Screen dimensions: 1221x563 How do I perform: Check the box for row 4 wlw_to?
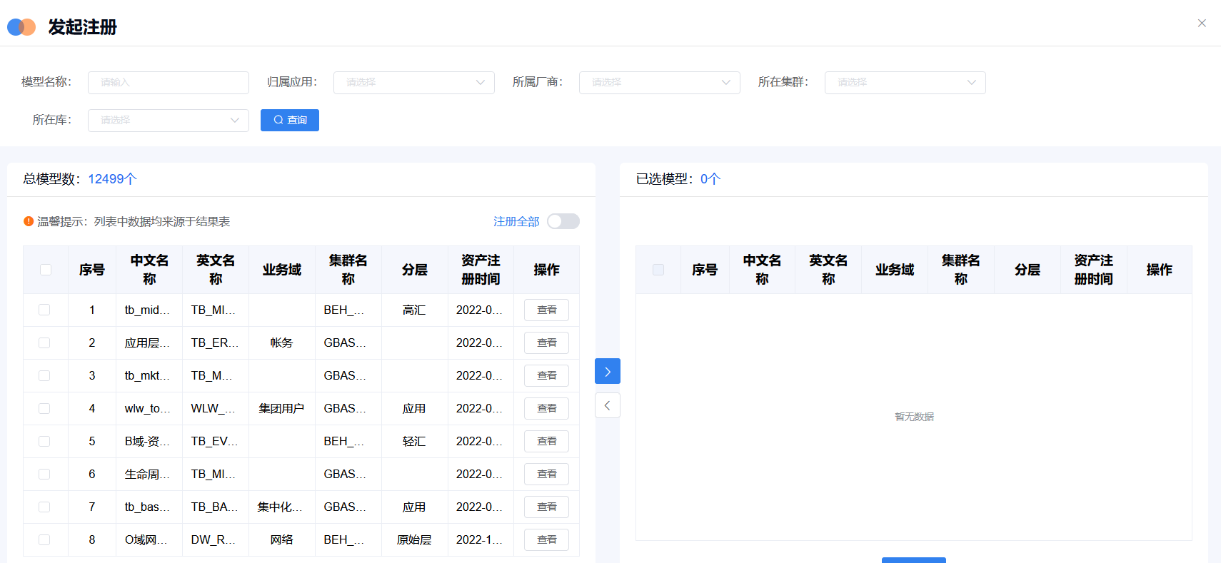tap(44, 408)
